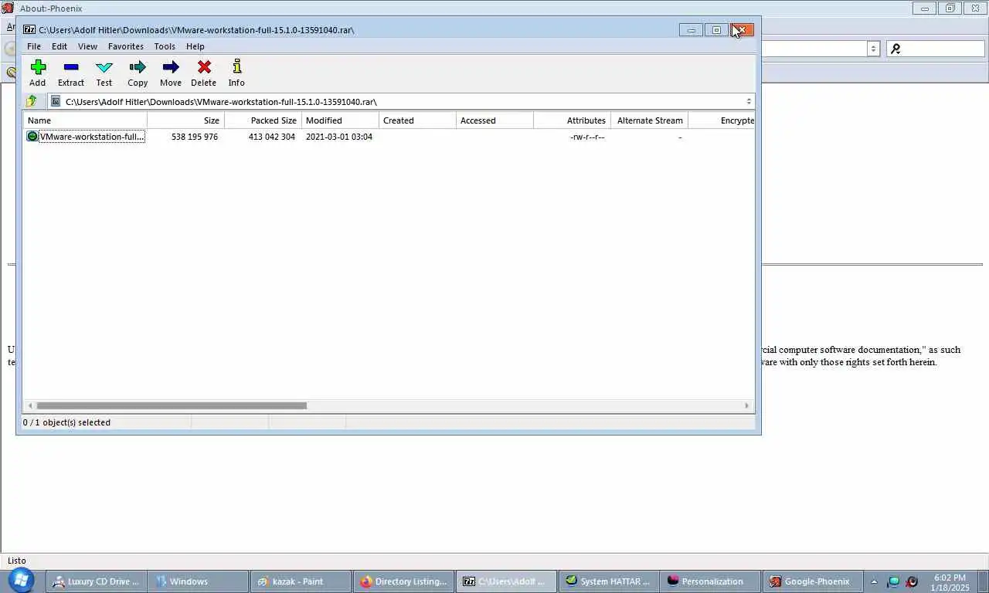Expand the address path dropdown
Screen dimensions: 989x593
tap(748, 101)
